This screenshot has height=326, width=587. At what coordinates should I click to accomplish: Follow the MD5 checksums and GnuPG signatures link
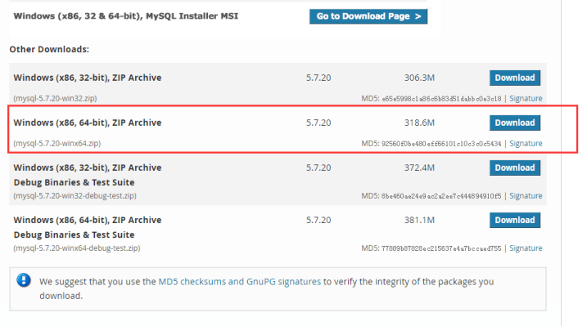(240, 282)
